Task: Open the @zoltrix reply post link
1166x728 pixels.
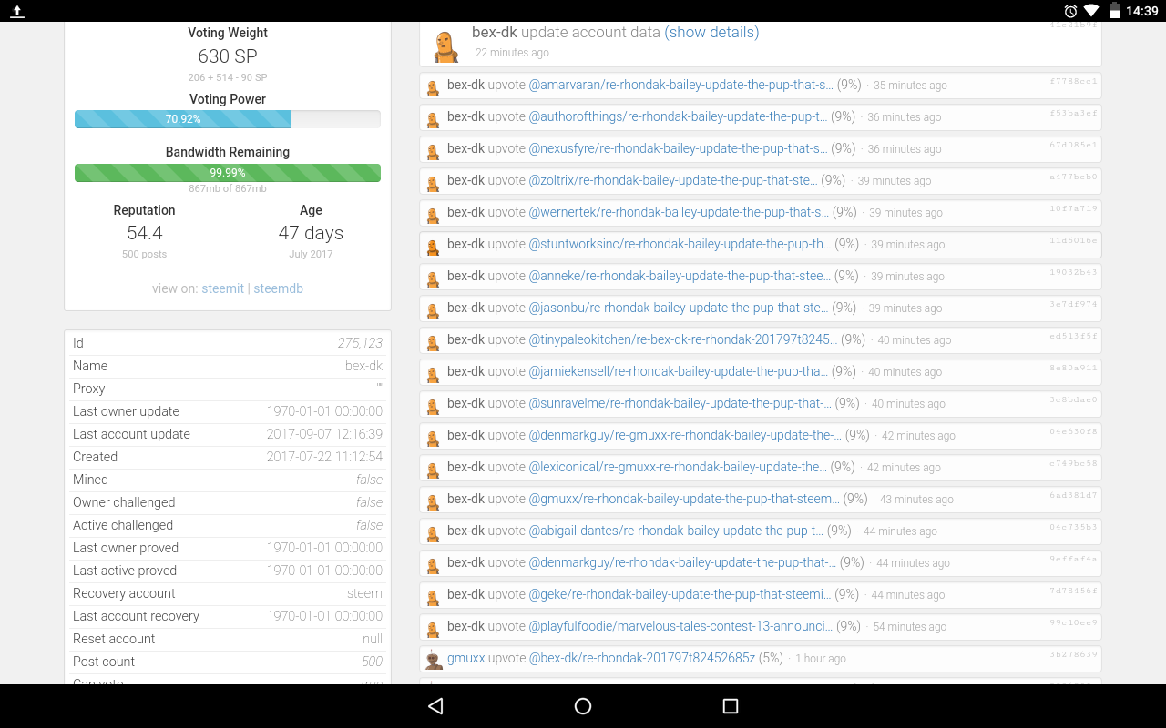Action: [x=672, y=180]
